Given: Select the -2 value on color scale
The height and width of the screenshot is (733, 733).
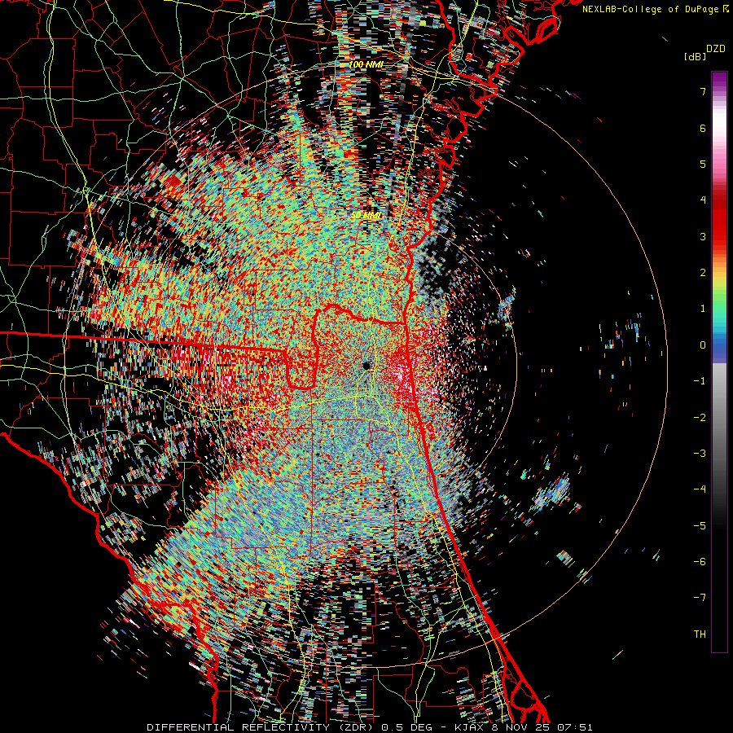Looking at the screenshot, I should (x=700, y=418).
